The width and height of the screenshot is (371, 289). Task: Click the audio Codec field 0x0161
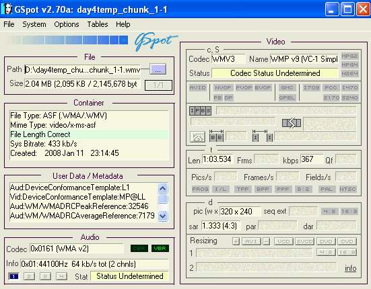(x=77, y=249)
